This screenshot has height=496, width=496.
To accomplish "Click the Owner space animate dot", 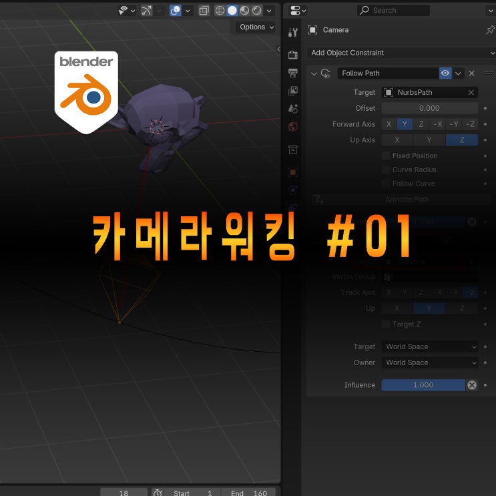I will [x=485, y=362].
